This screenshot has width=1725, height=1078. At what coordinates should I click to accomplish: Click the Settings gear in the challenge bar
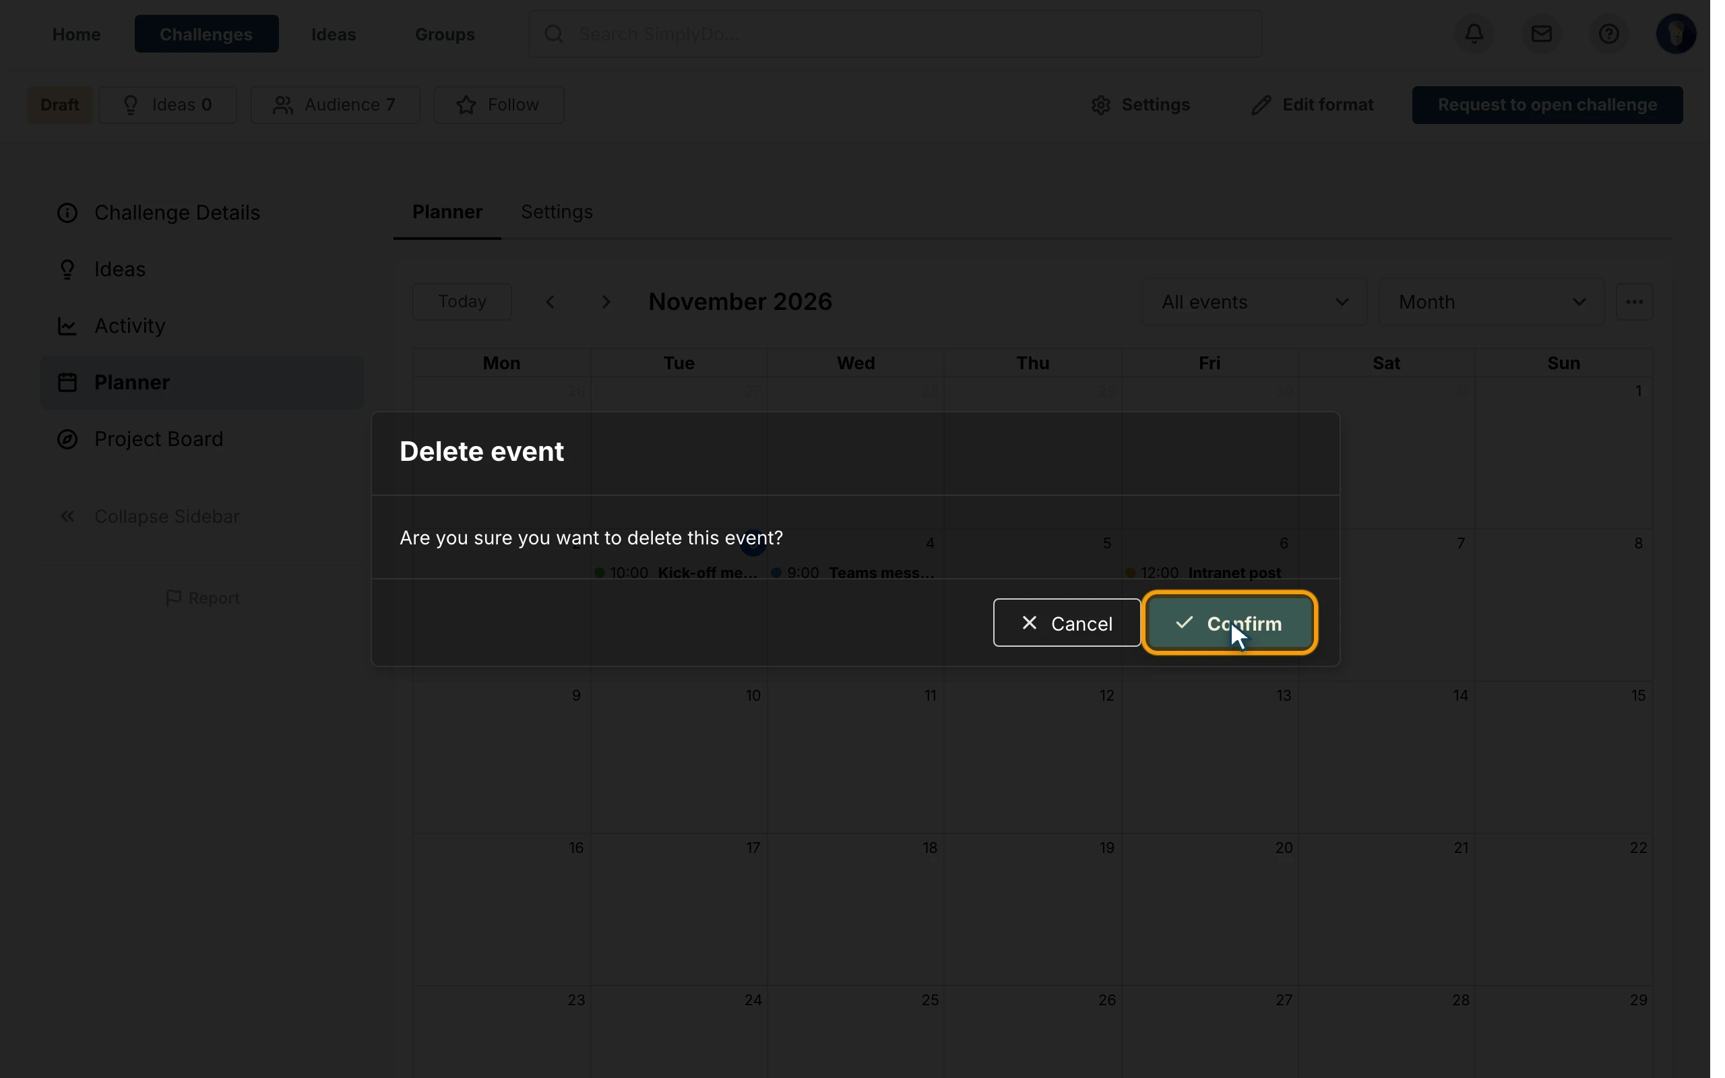coord(1141,105)
